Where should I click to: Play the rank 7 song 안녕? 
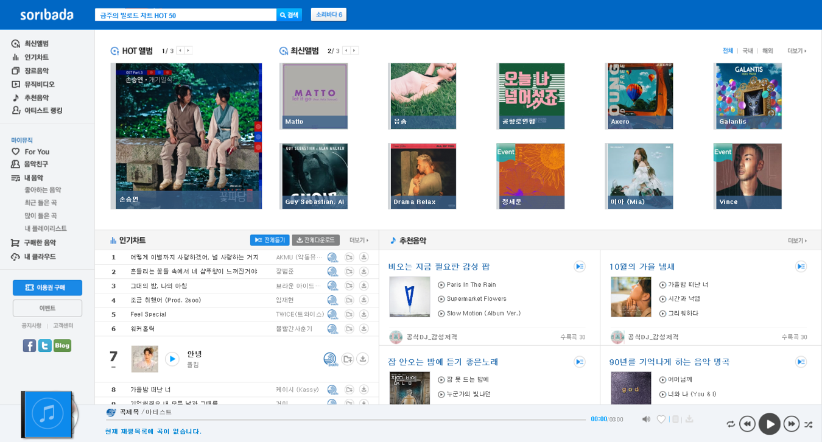(172, 359)
